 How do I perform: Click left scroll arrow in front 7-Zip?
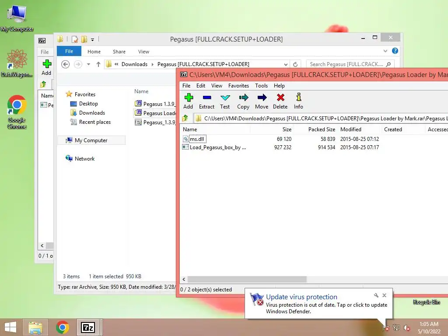(184, 279)
